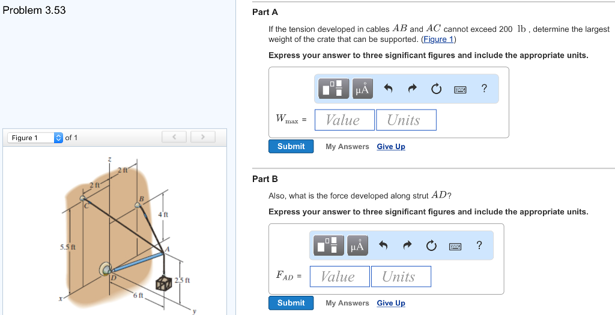The image size is (615, 315).
Task: Click the Wmax Value input field
Action: pyautogui.click(x=344, y=120)
